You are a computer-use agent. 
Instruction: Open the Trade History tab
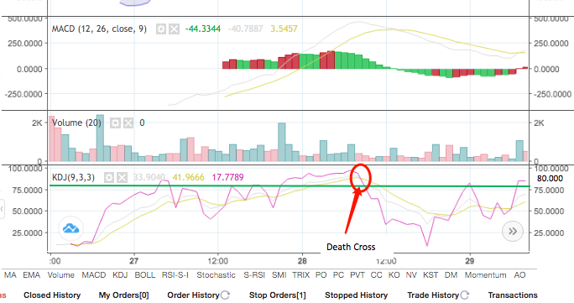(x=433, y=295)
